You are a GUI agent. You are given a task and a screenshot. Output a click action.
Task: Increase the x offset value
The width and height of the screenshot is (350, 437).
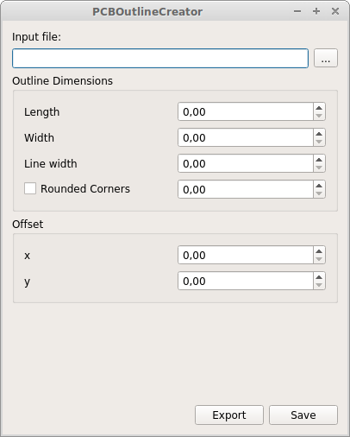(x=319, y=250)
